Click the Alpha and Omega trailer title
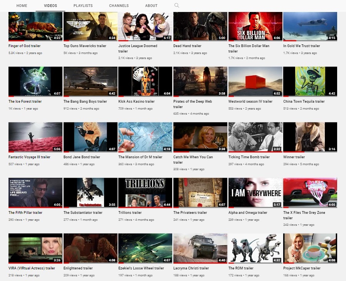346x281 pixels. tap(247, 213)
